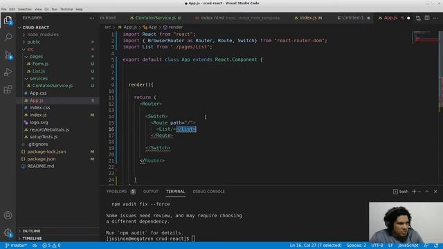Open the Explorer view in activity bar
Image resolution: width=443 pixels, height=249 pixels.
coord(8,20)
